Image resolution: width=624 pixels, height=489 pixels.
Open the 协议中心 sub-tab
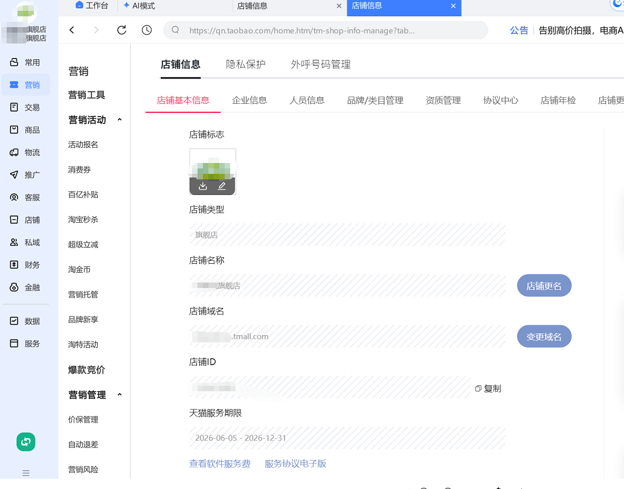coord(501,100)
